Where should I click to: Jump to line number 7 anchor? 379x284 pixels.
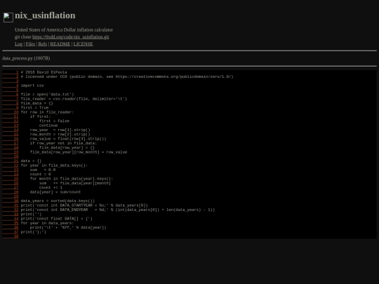(11, 99)
